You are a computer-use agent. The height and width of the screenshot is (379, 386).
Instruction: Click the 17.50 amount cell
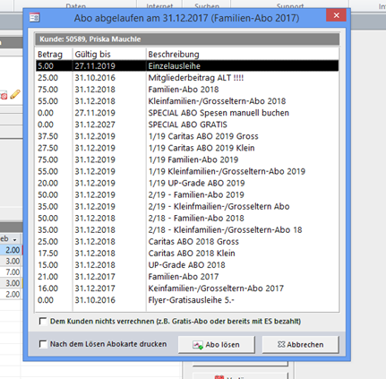(x=47, y=254)
